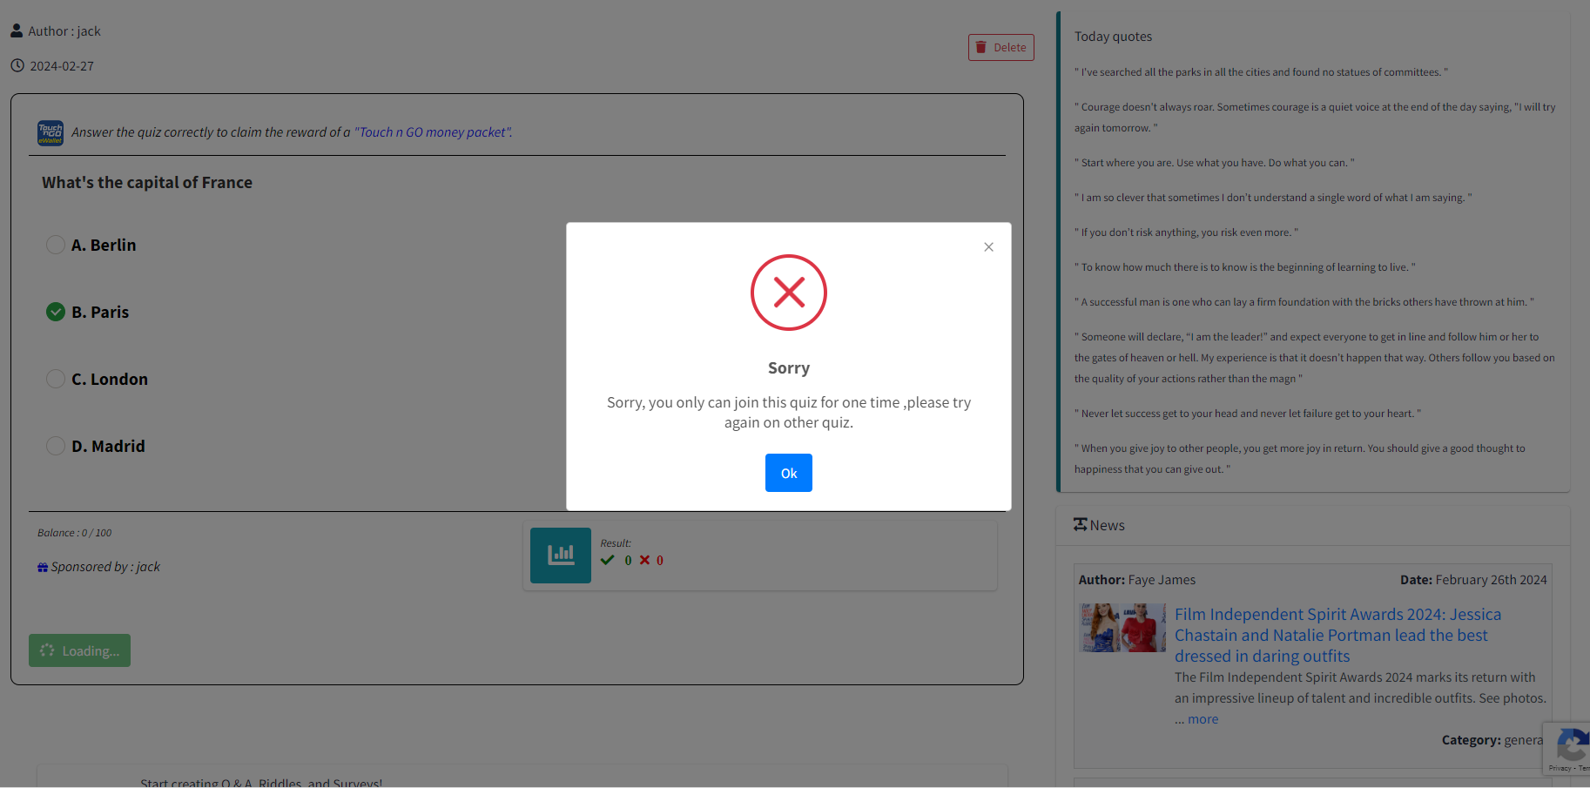Image resolution: width=1590 pixels, height=788 pixels.
Task: Click the red error X icon
Action: [x=788, y=293]
